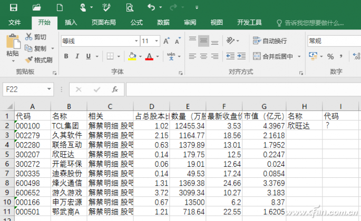Open the font group dialog launcher
The height and width of the screenshot is (221, 361).
pos(180,73)
